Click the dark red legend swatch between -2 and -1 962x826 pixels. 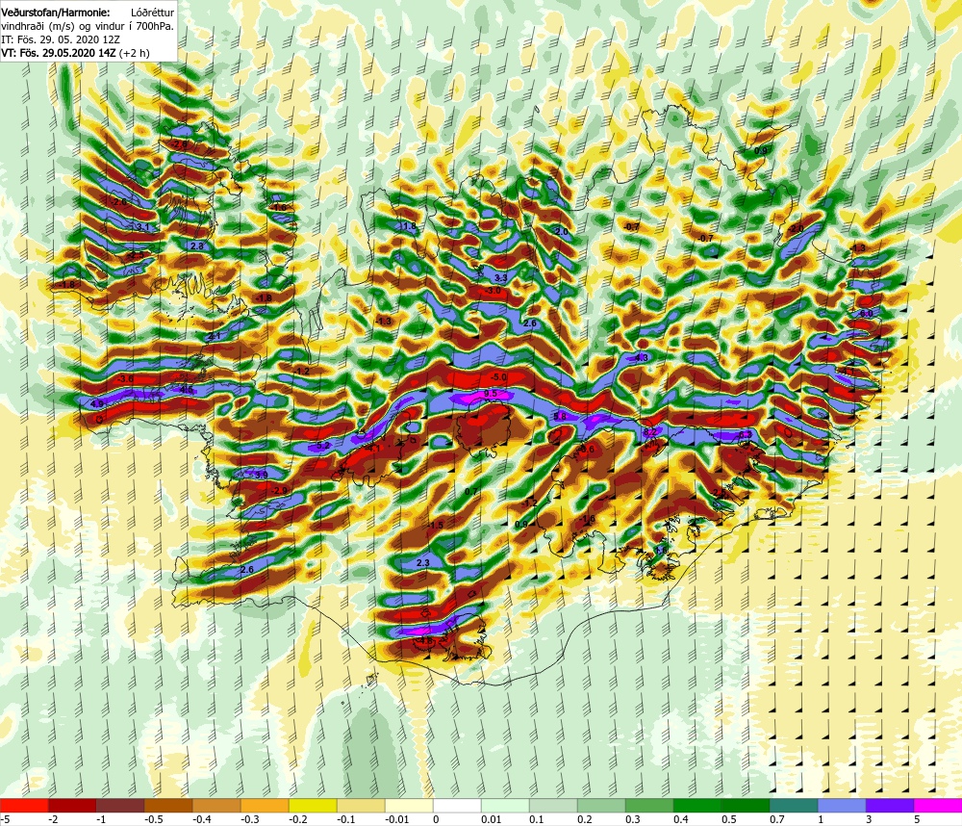72,805
